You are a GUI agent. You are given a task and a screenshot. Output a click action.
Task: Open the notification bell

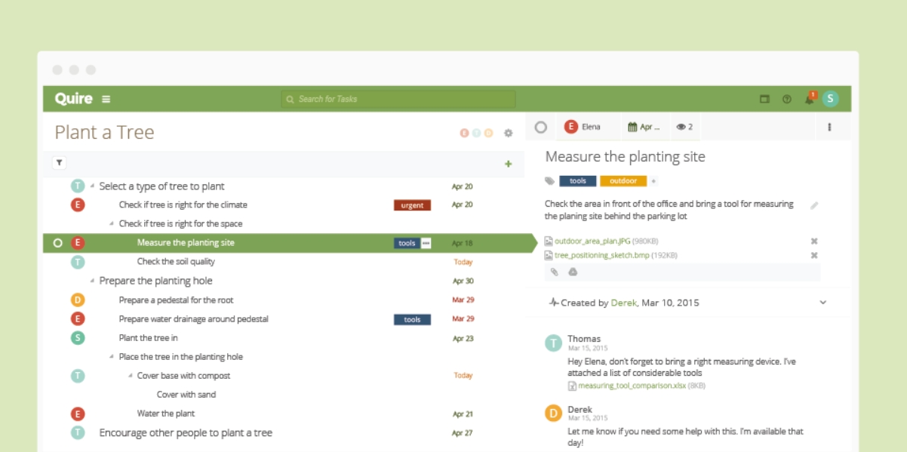(810, 98)
